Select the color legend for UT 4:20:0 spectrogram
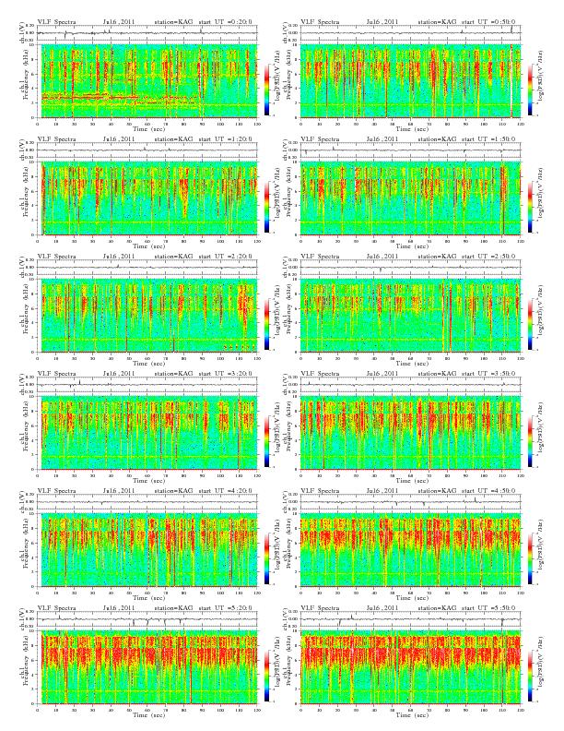This screenshot has height=731, width=564. (x=266, y=558)
